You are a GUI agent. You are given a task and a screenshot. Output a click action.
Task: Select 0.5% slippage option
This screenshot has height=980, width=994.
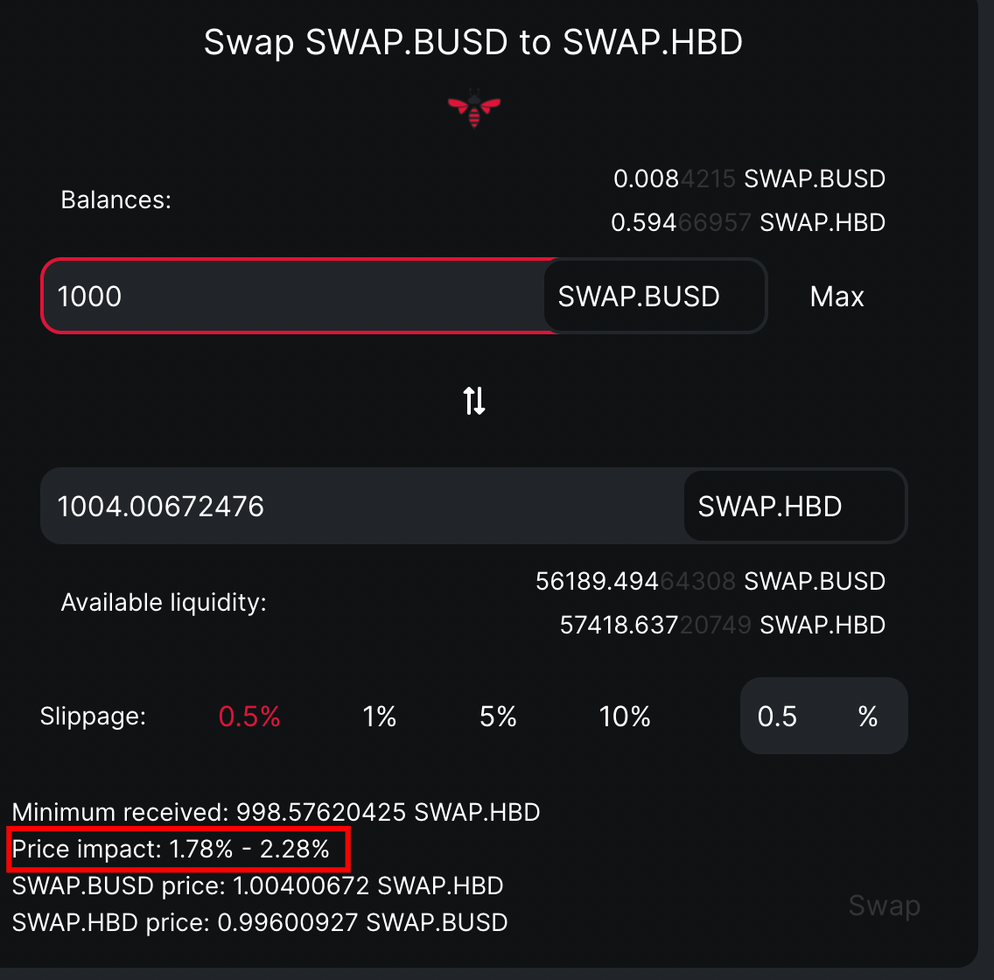click(x=249, y=717)
